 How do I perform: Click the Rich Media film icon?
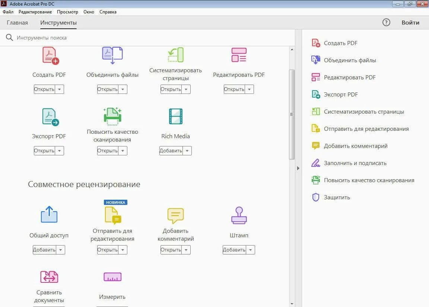[x=176, y=116]
